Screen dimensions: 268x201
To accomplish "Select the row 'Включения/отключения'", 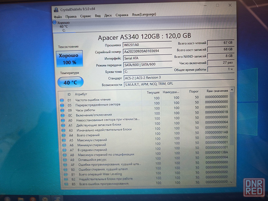I will (x=145, y=114).
